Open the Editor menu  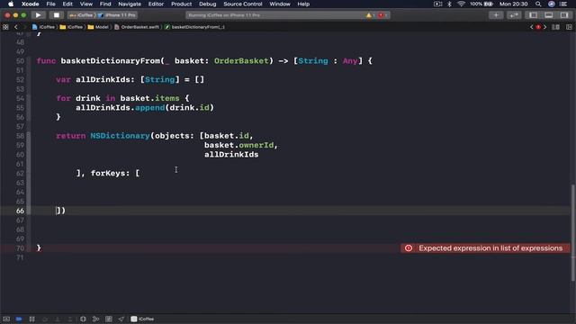[156, 4]
